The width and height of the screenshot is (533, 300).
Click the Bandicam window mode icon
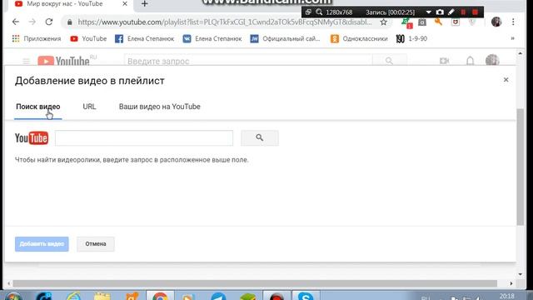pyautogui.click(x=308, y=12)
